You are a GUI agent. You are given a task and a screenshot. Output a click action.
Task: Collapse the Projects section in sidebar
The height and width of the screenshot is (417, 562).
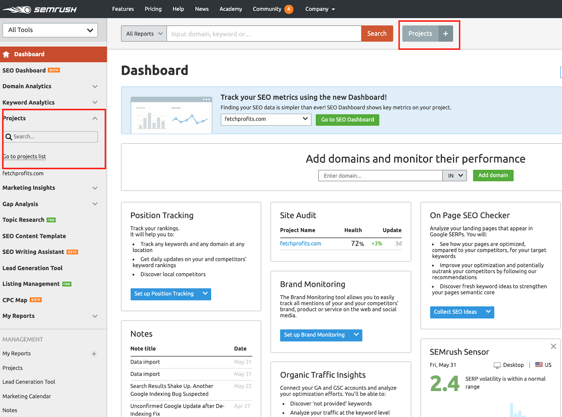[x=95, y=118]
